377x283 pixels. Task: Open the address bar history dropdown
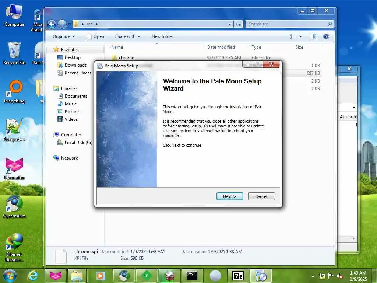[230, 24]
